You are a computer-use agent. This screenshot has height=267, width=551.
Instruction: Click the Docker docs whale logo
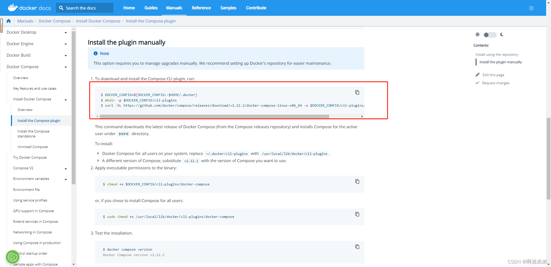pos(29,8)
